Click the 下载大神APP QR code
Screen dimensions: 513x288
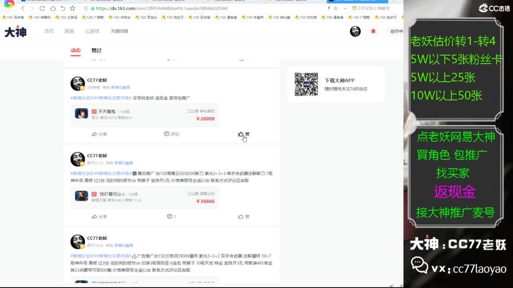pyautogui.click(x=306, y=84)
